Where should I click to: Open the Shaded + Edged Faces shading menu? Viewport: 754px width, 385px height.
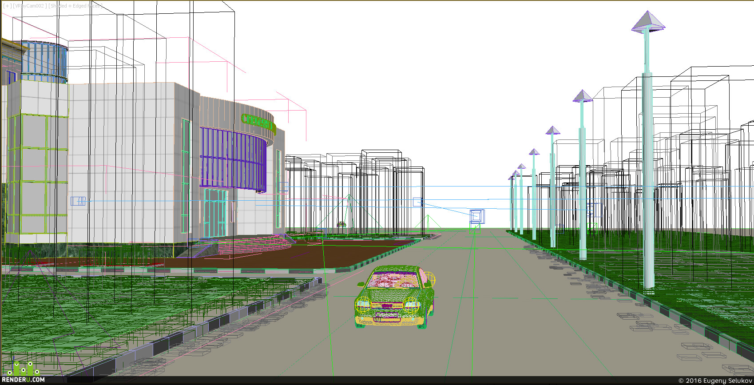click(x=75, y=6)
